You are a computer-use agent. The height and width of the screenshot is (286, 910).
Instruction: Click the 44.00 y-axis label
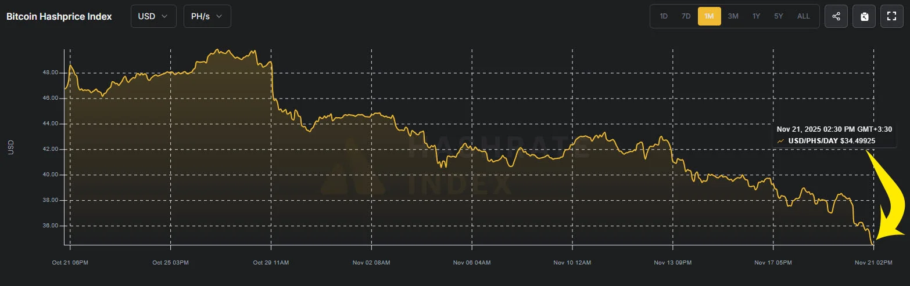coord(51,124)
